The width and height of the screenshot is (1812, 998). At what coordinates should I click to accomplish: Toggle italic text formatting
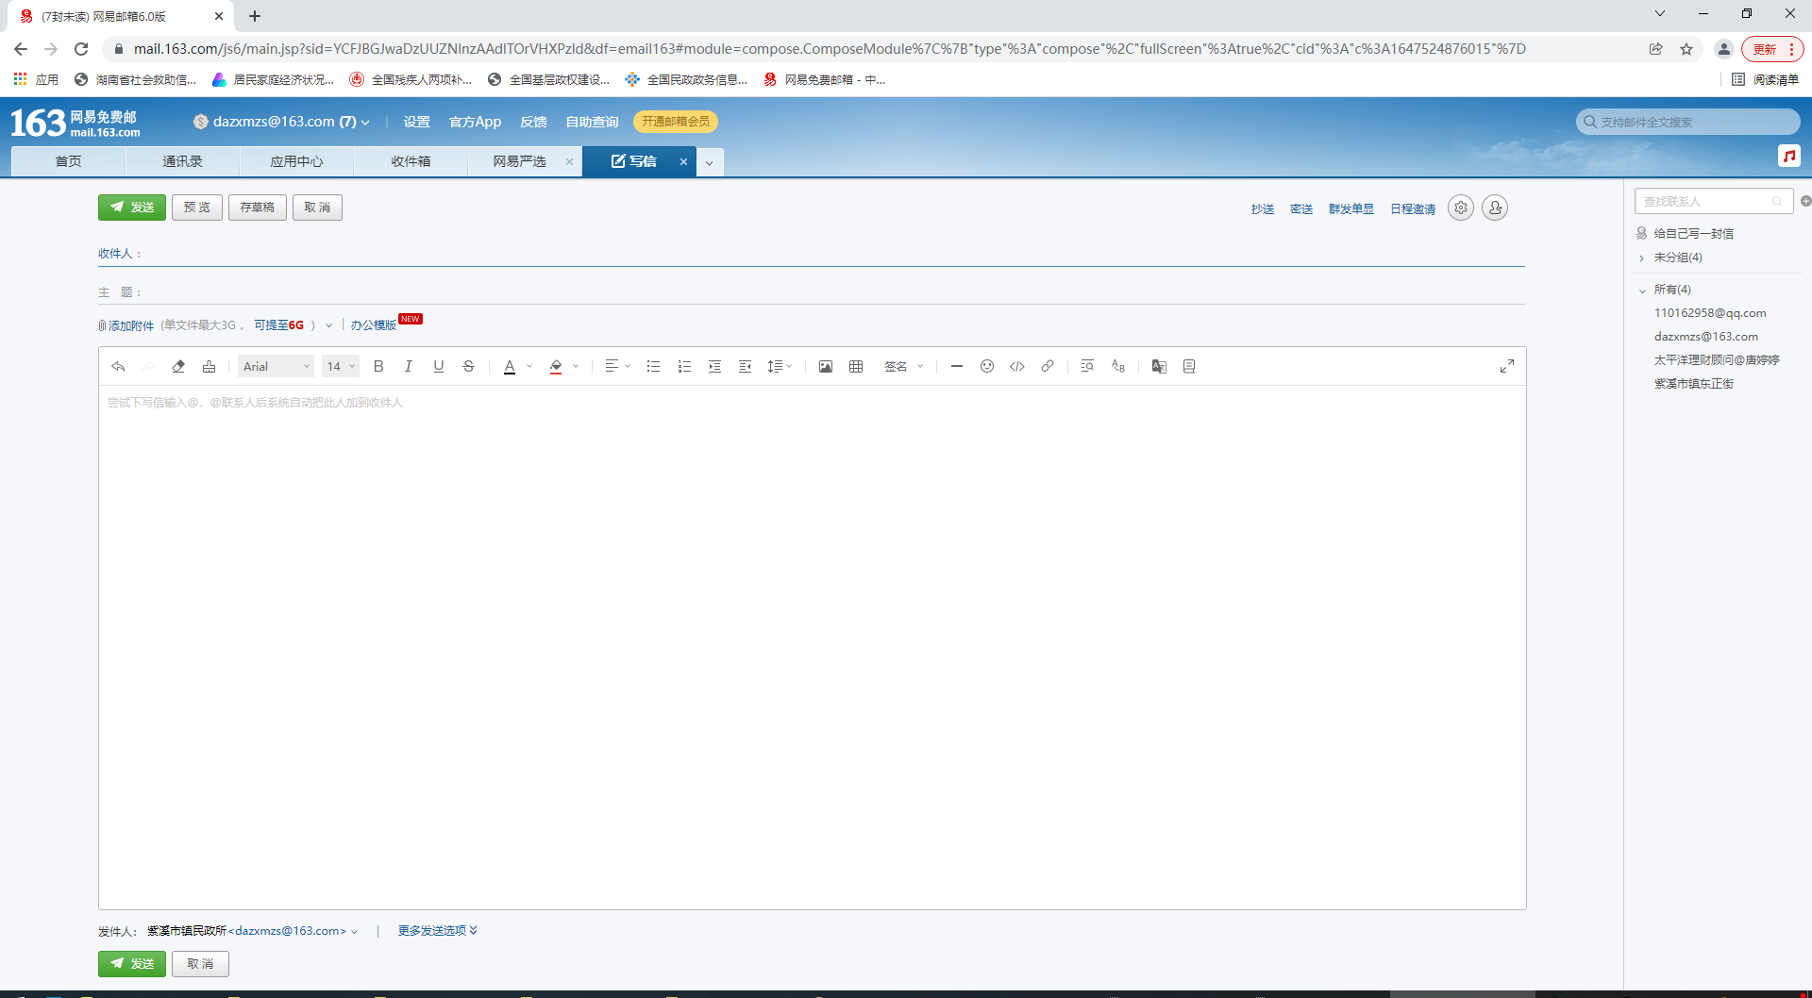point(409,367)
